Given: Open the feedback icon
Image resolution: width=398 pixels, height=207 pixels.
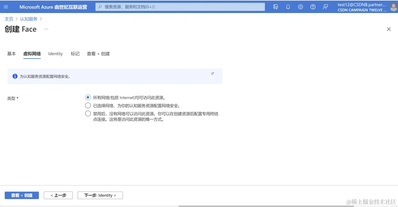Looking at the screenshot, I should [325, 7].
